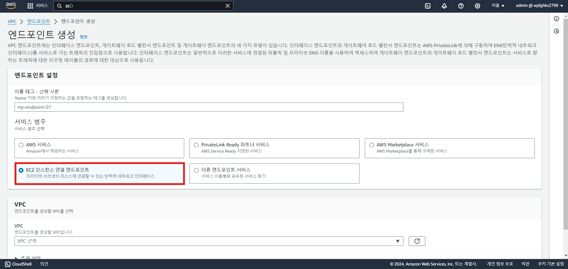Image resolution: width=568 pixels, height=269 pixels.
Task: Open the 개인 정보 보호 footer link
Action: point(500,264)
